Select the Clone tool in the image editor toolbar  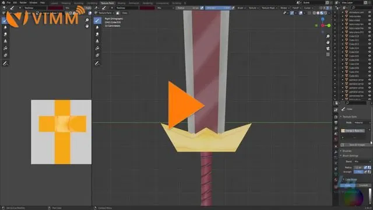pyautogui.click(x=5, y=41)
